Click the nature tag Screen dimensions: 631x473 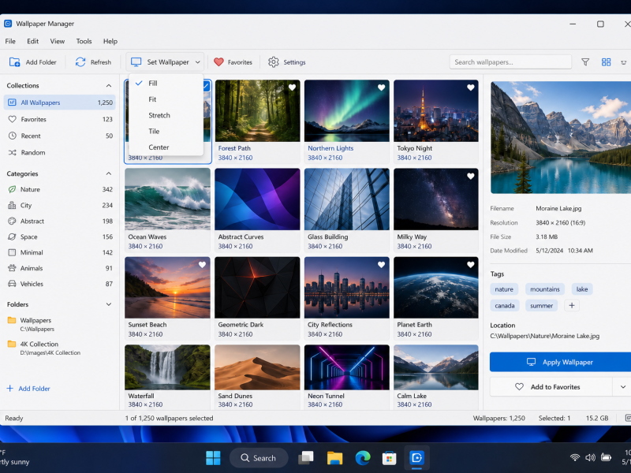tap(504, 289)
